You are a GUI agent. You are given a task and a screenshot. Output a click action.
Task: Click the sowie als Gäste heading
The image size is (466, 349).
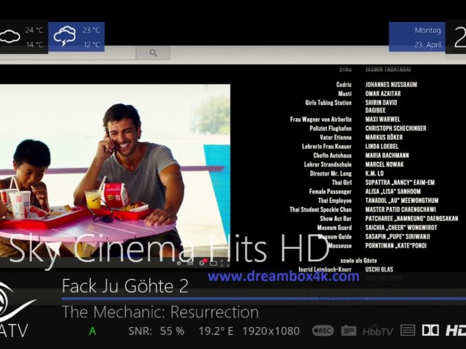pyautogui.click(x=359, y=261)
